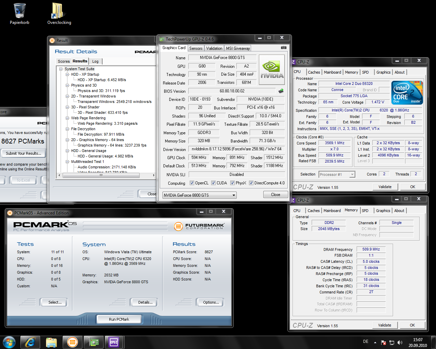Select Audio Compression result row

tap(107, 167)
